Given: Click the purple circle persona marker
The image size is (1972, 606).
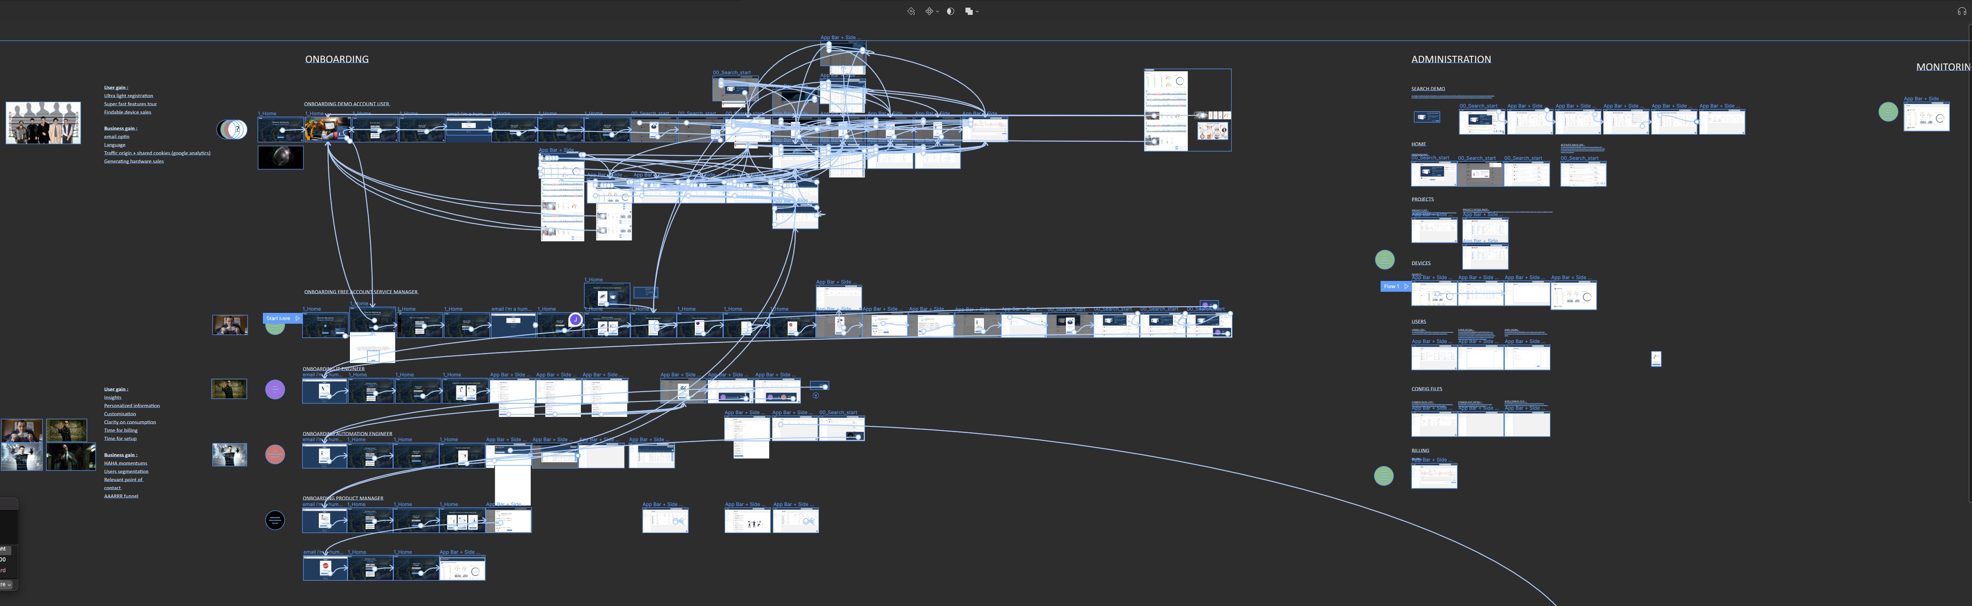Looking at the screenshot, I should point(275,390).
